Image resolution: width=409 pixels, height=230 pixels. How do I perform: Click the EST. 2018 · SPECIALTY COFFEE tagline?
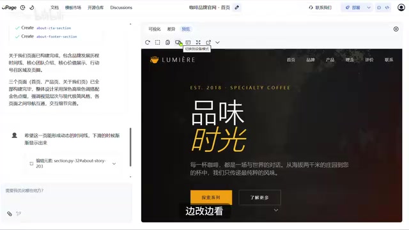(x=240, y=88)
